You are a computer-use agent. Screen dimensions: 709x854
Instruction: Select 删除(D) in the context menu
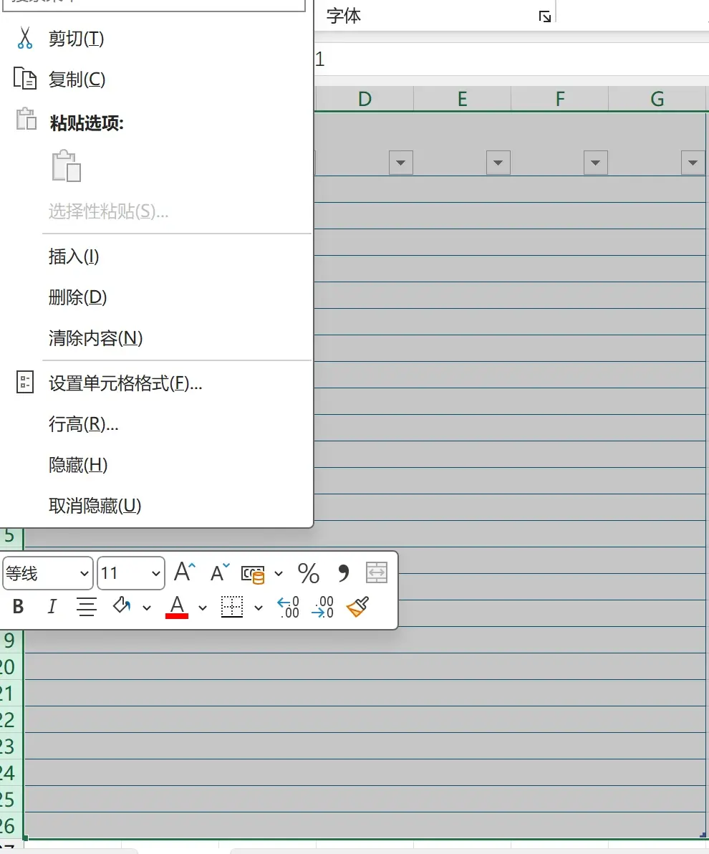[77, 297]
